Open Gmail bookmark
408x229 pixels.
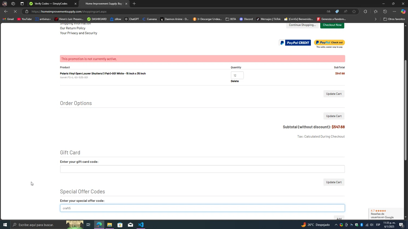8,19
